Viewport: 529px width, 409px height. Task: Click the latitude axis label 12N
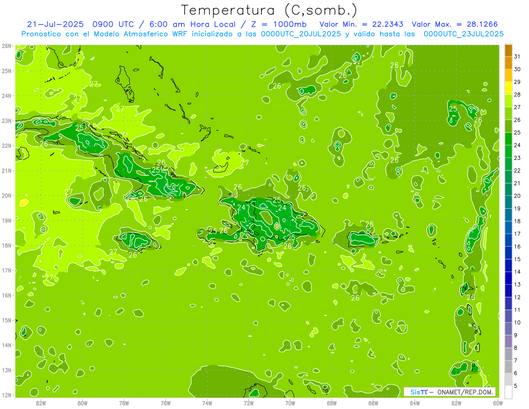coord(7,395)
